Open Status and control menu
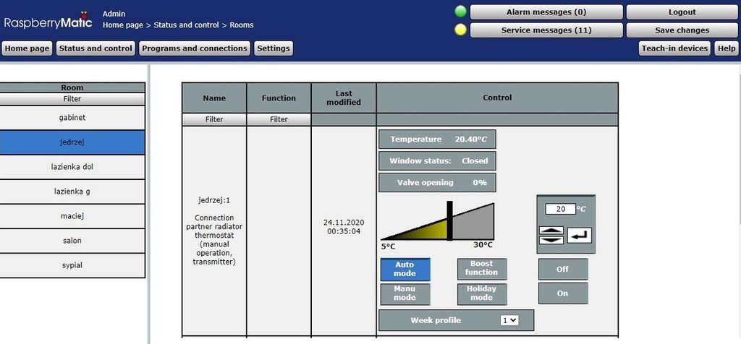The image size is (741, 344). point(96,48)
